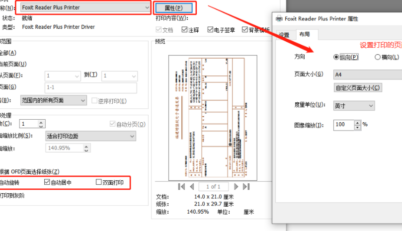402x231 pixels.
Task: Increase image scaling spinner value
Action: coord(357,122)
